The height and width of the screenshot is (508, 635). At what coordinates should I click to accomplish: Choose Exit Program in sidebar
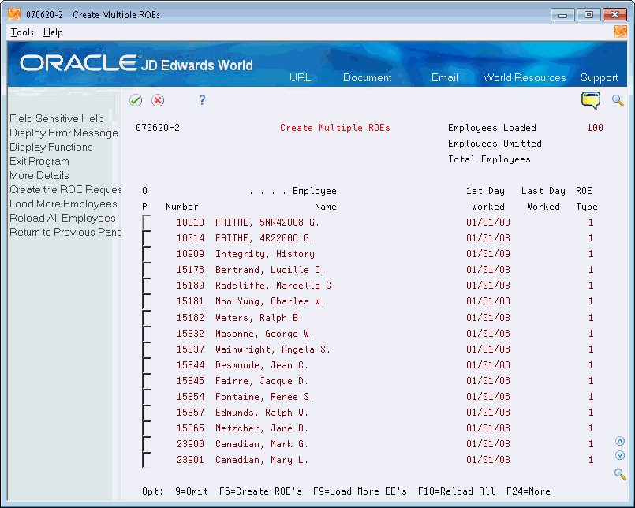[39, 161]
